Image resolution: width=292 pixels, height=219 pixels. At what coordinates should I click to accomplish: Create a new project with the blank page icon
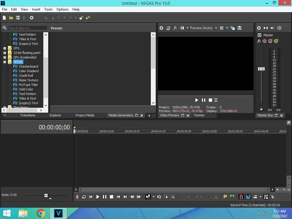(x=4, y=18)
